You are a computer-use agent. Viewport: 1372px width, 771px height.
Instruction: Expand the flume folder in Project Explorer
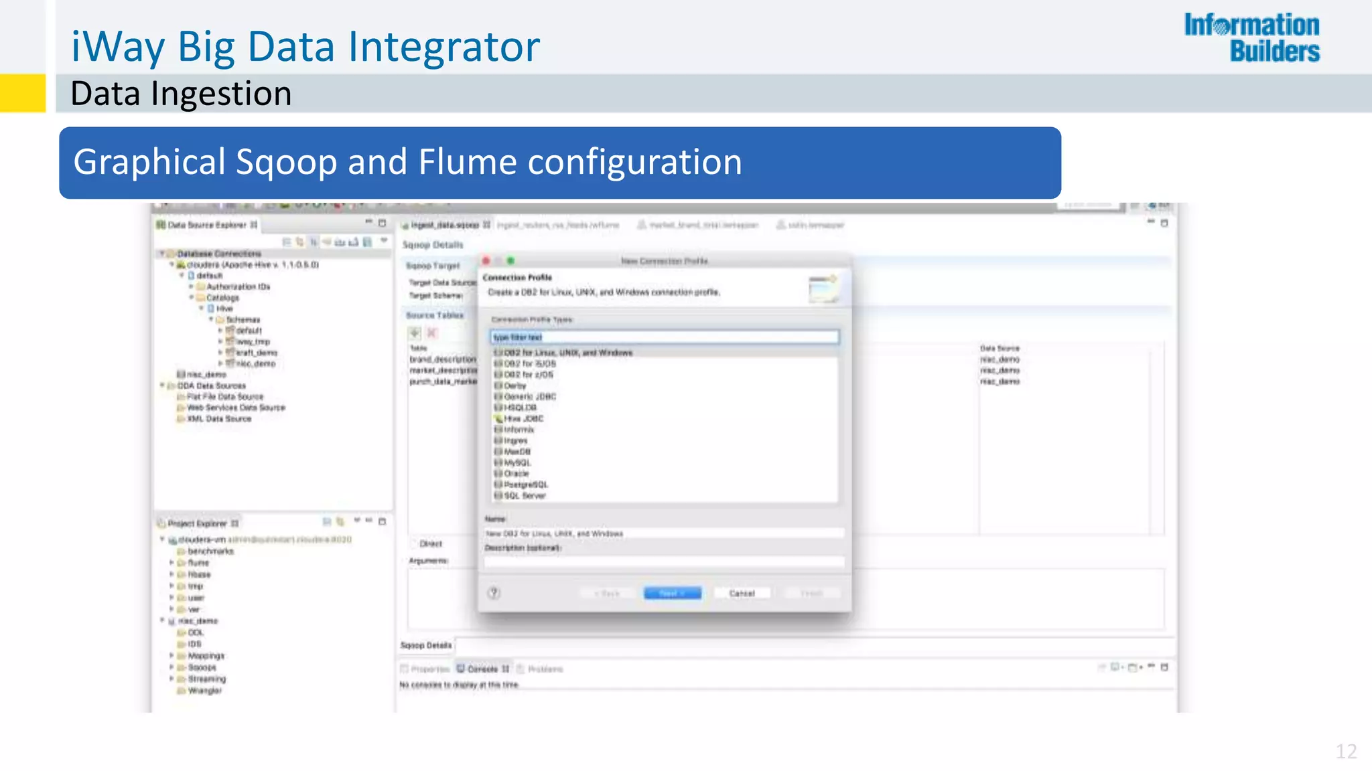click(x=172, y=563)
